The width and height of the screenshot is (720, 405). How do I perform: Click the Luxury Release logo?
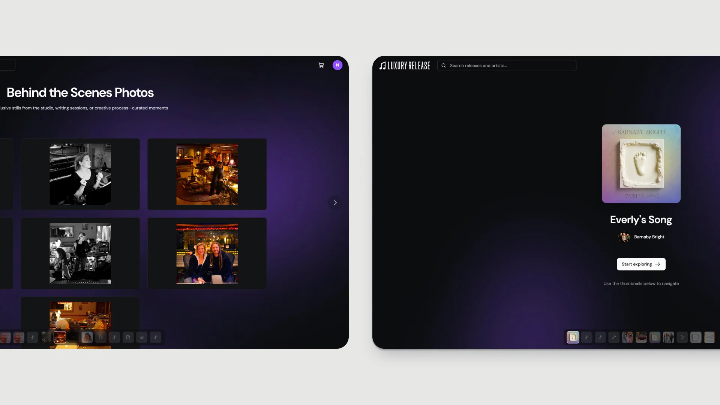point(405,65)
